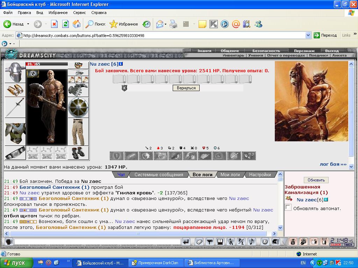Click the EN language indicator in the taskbar
The height and width of the screenshot is (268, 358).
(303, 263)
